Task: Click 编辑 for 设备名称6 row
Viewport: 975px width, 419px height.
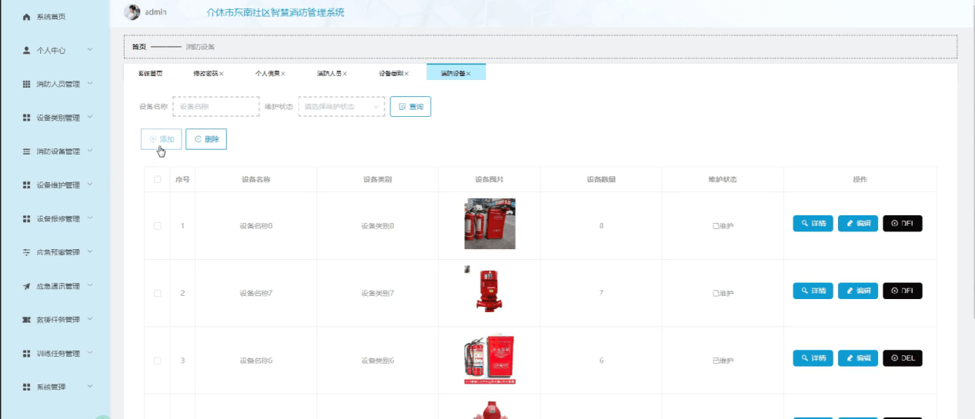Action: 857,358
